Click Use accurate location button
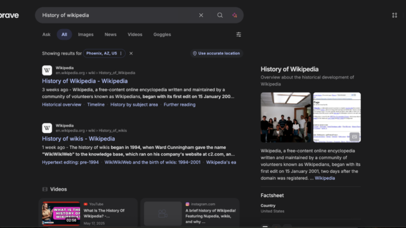Image resolution: width=406 pixels, height=228 pixels. tap(216, 53)
